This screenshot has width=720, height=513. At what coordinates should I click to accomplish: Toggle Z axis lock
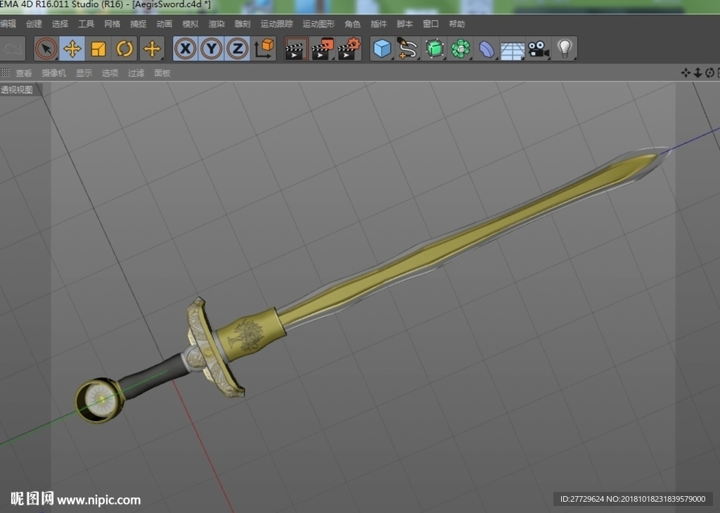pos(238,48)
